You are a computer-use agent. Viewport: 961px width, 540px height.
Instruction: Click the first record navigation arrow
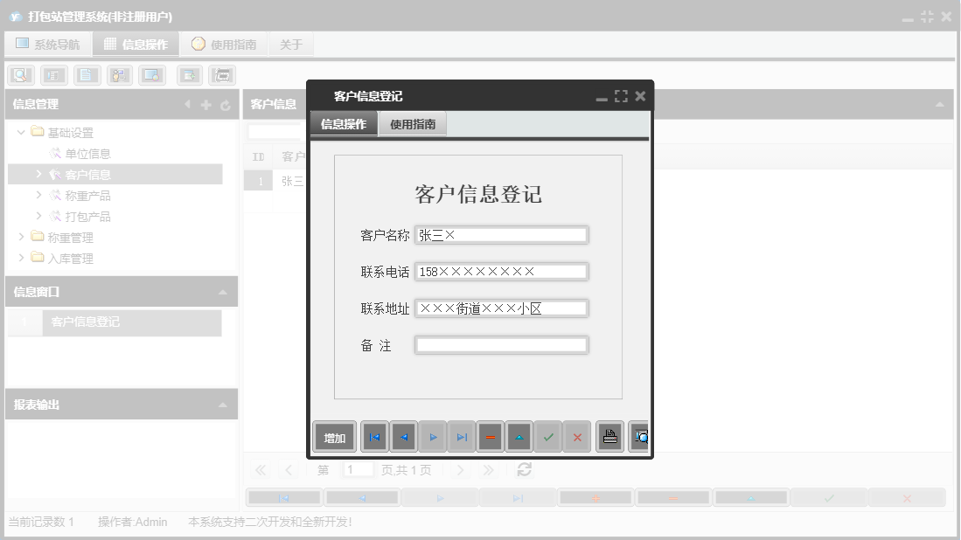tap(374, 436)
